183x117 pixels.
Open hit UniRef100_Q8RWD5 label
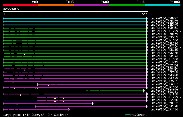(164, 21)
